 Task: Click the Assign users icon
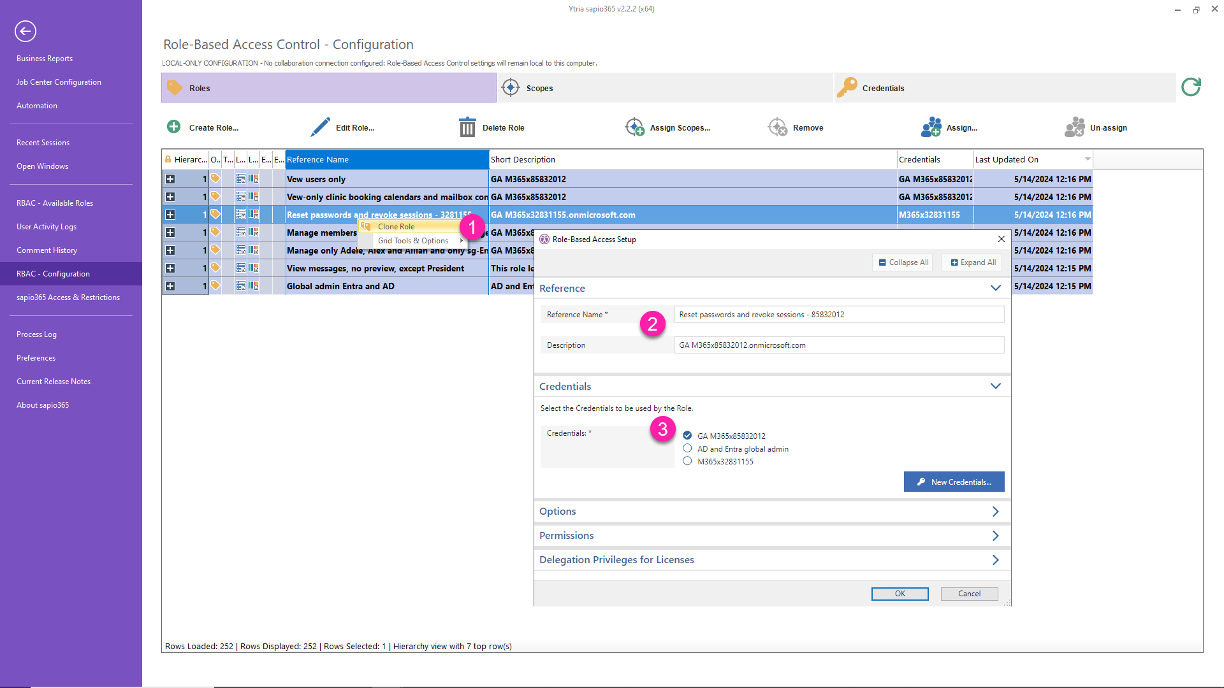click(x=931, y=127)
